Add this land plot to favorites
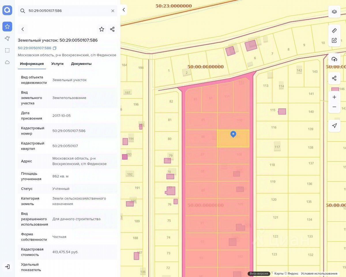This screenshot has width=346, height=277. [x=101, y=29]
